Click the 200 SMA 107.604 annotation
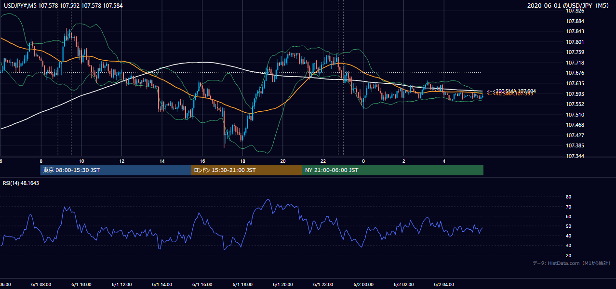Screen dimensions: 616x289 (511, 91)
